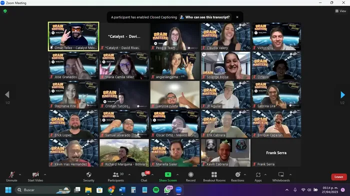Open the clock showing 05:14 p. m.
Image resolution: width=350 pixels, height=196 pixels.
coord(329,190)
